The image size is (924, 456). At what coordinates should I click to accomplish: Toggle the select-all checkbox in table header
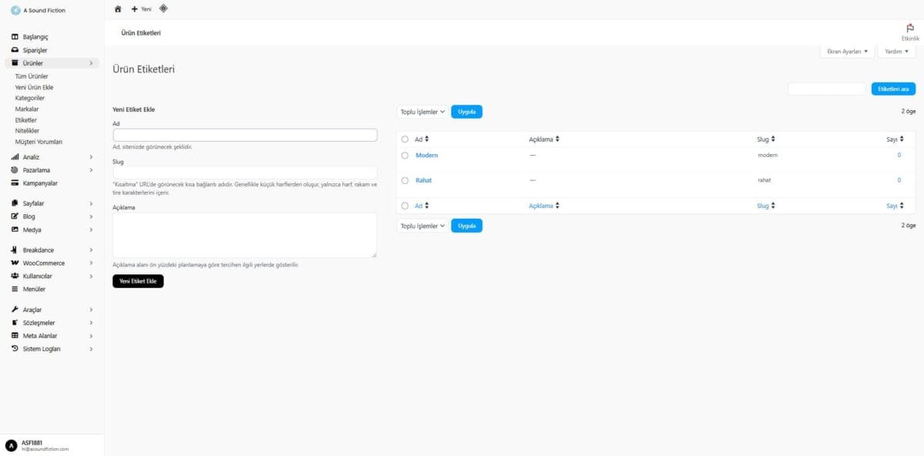coord(405,139)
